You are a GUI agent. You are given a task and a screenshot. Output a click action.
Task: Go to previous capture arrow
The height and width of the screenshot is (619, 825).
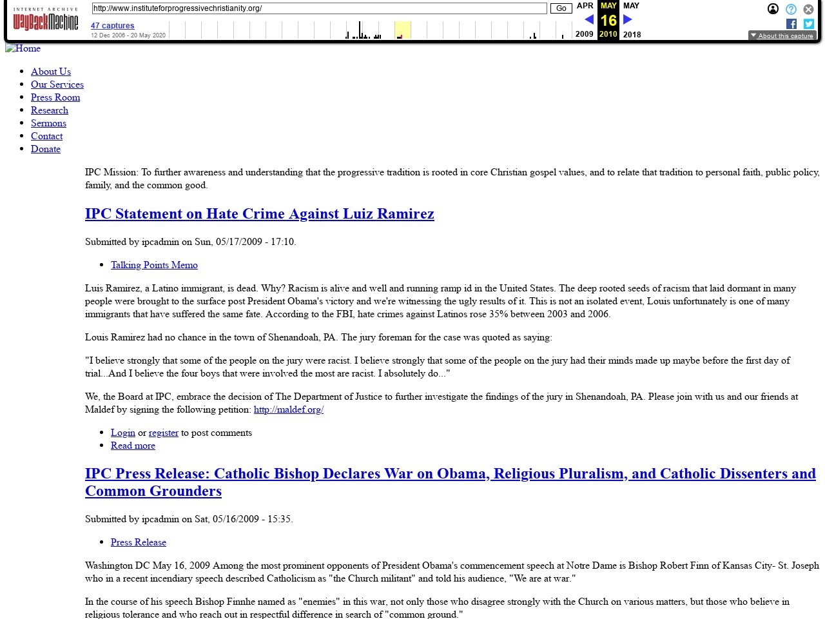coord(588,19)
